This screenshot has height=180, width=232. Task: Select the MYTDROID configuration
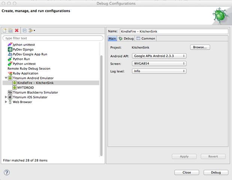25,87
